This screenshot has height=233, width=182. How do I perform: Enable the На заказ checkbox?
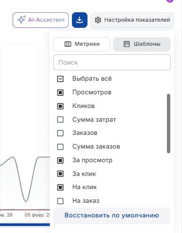60,201
